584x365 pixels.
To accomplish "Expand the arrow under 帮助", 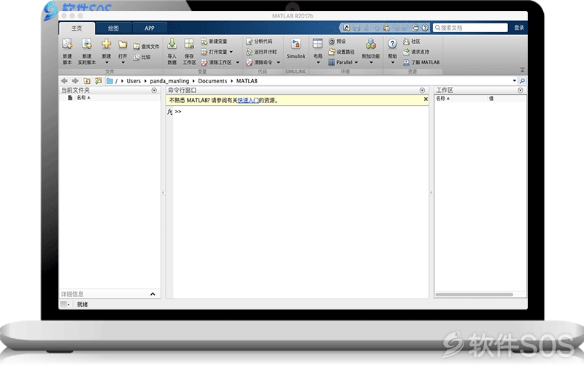I will tap(392, 63).
